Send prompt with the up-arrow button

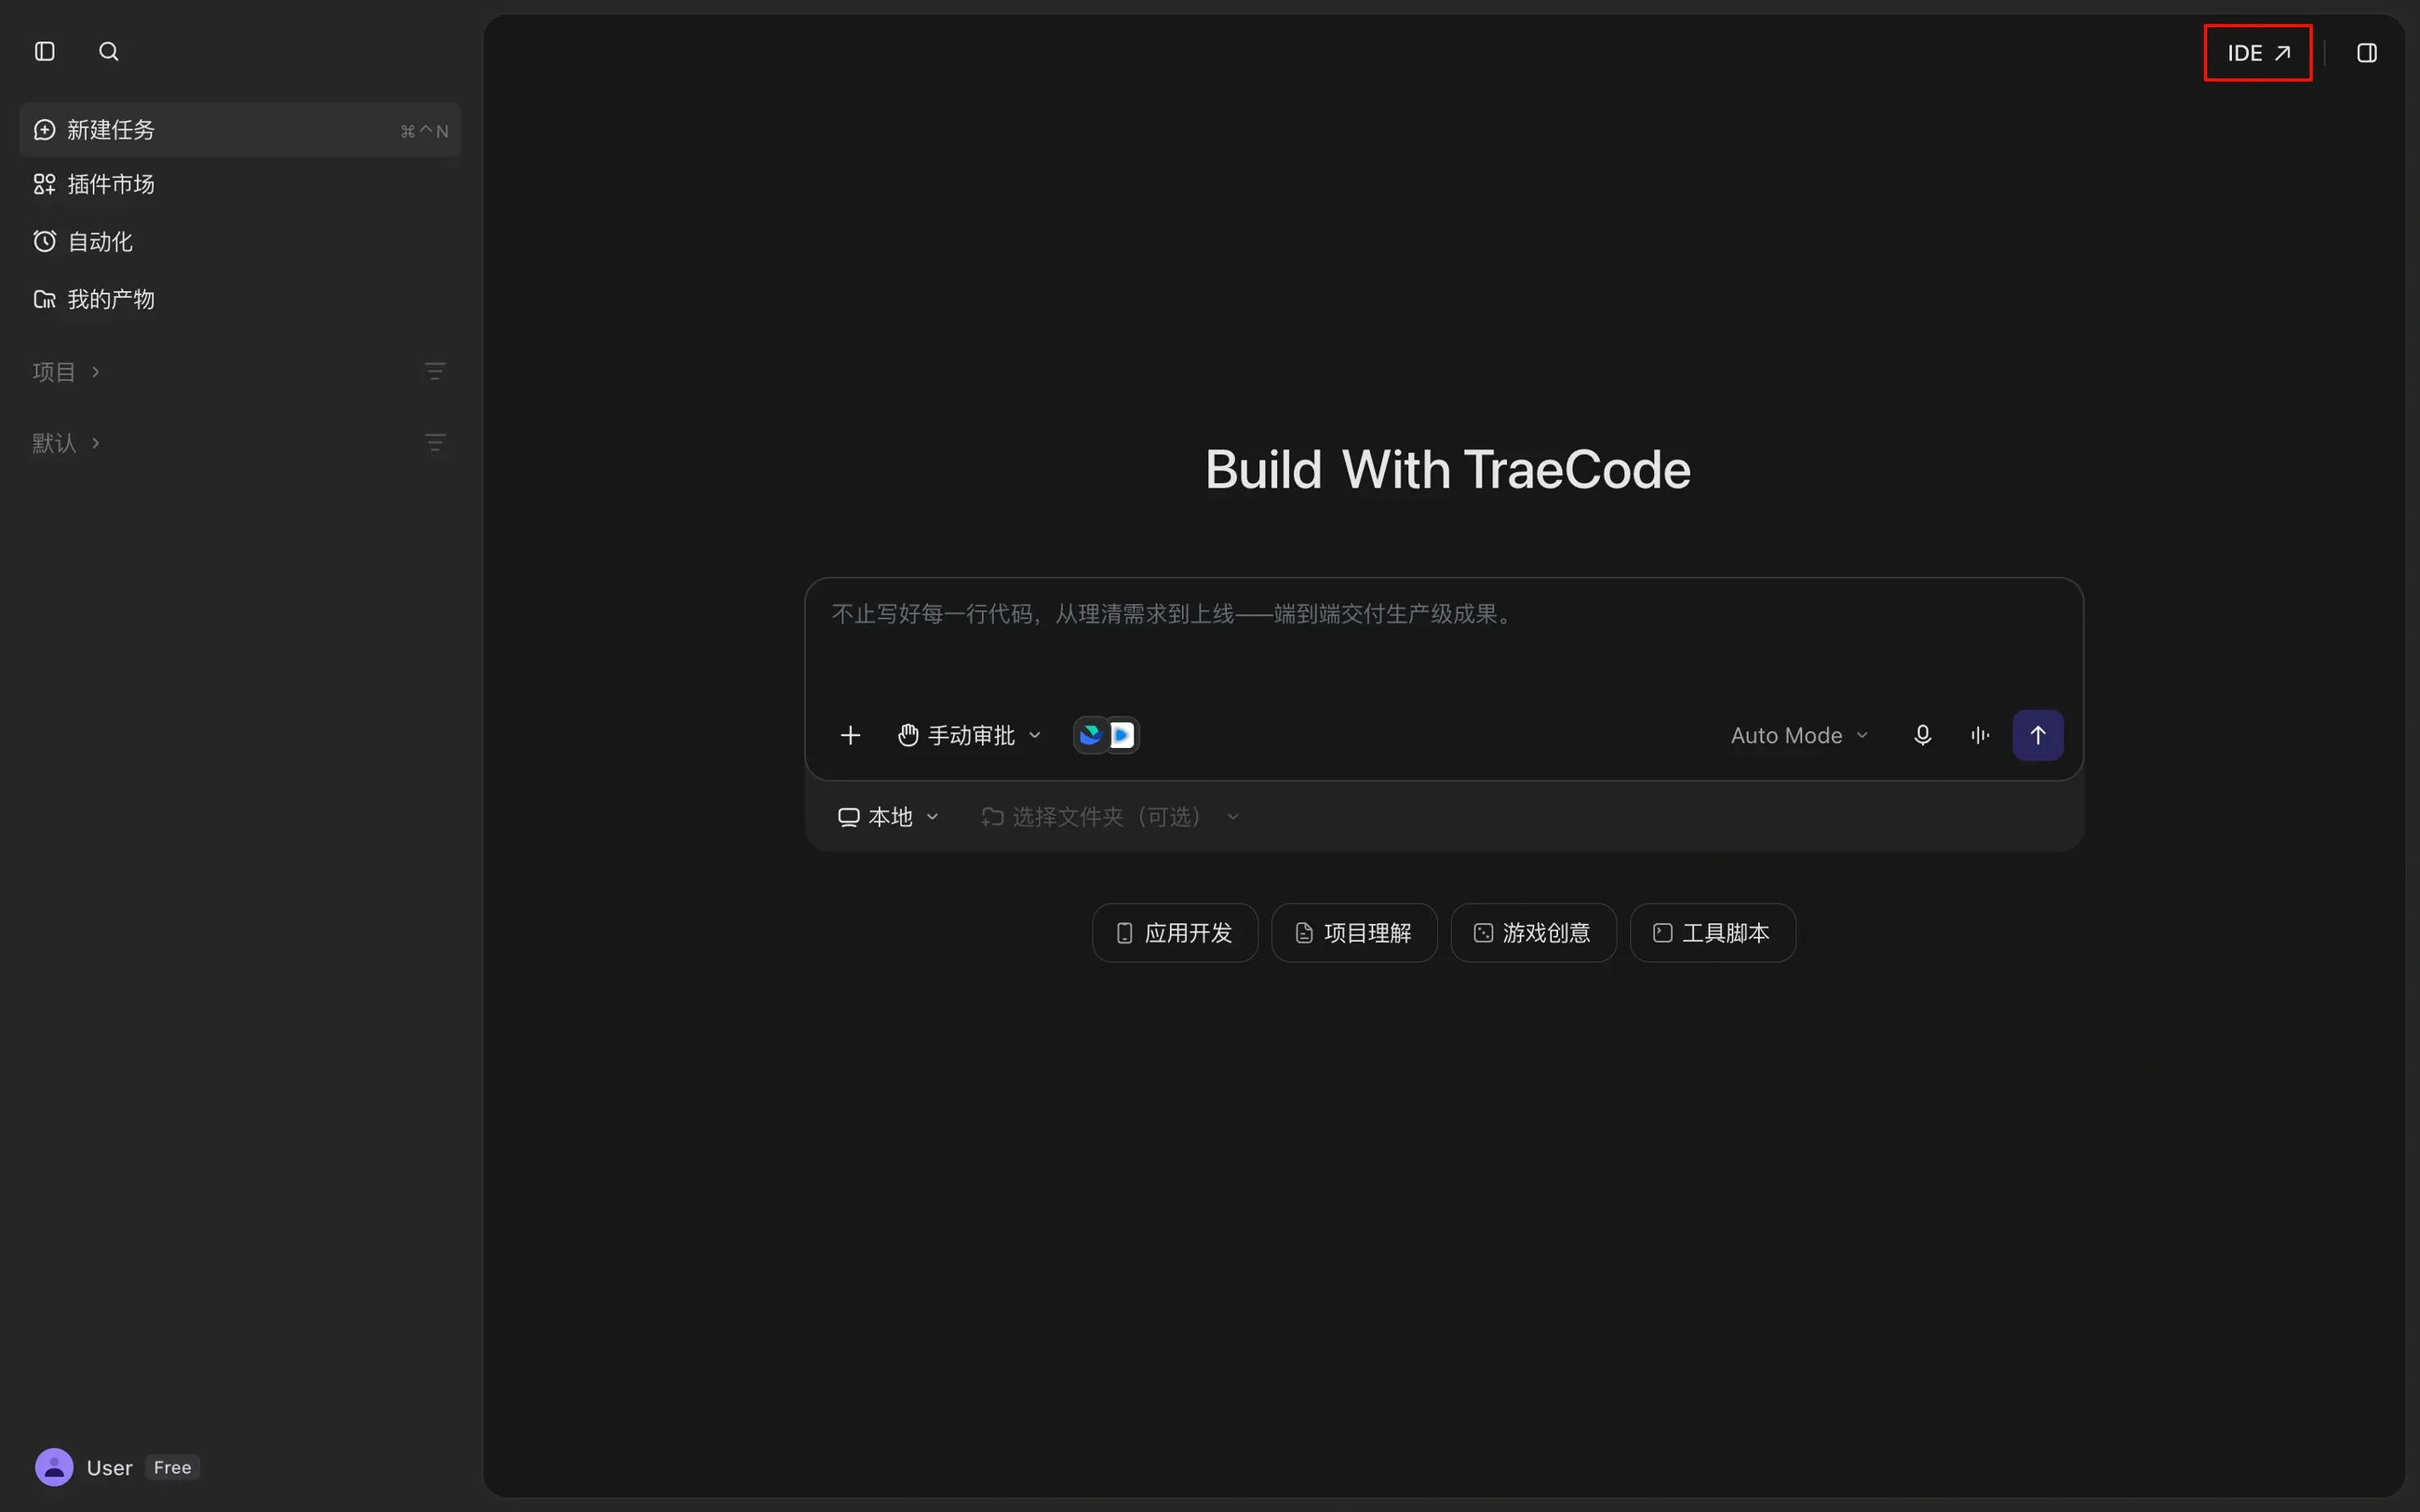(x=2038, y=736)
